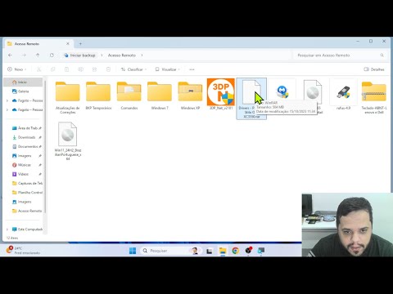Add a new Explorer tab

[80, 44]
